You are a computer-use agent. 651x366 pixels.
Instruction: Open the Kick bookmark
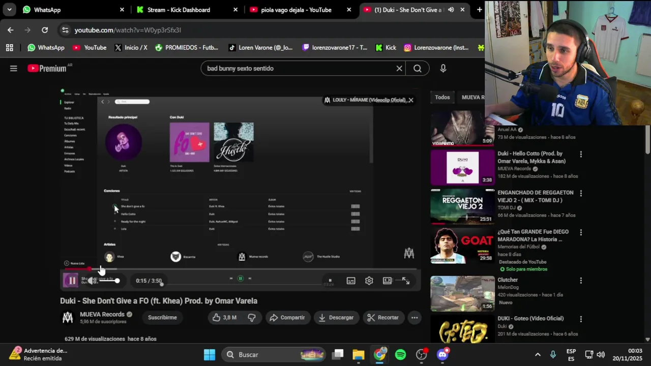pyautogui.click(x=386, y=47)
